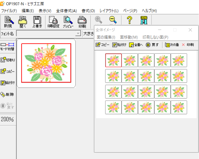
Task: Select the first label thumbnail in overview
Action: coord(114,60)
